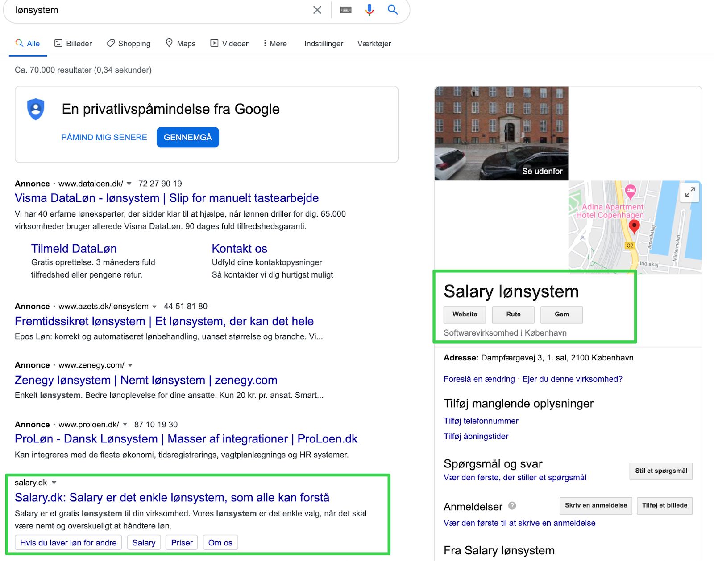Click the Gem button
The height and width of the screenshot is (561, 714).
[x=561, y=315]
